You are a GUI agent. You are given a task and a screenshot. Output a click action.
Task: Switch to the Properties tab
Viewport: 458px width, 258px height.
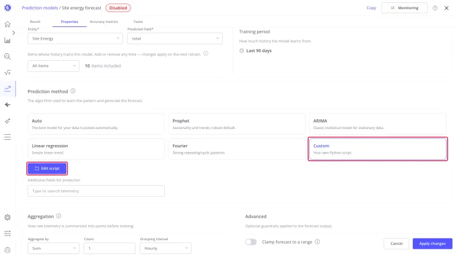69,22
